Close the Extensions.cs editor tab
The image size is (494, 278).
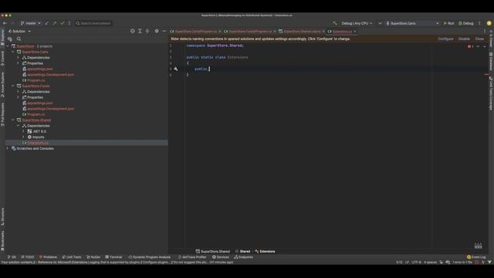[355, 32]
